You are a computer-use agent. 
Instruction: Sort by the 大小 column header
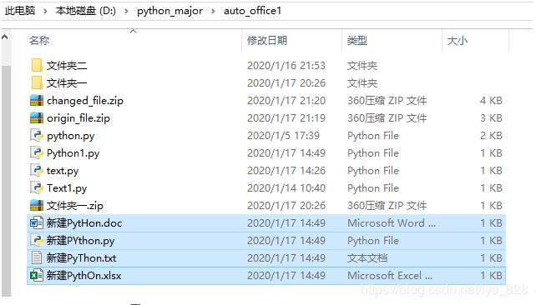coord(458,41)
